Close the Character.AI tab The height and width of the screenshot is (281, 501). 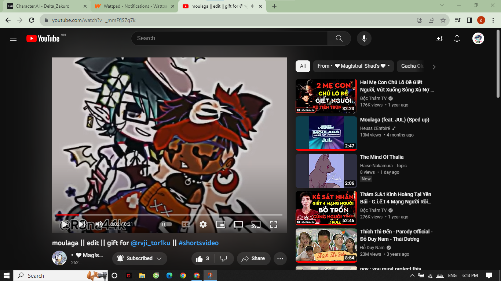click(85, 6)
